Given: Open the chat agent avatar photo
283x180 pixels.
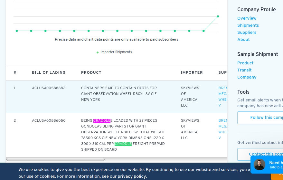Looking at the screenshot, I should pyautogui.click(x=259, y=165).
